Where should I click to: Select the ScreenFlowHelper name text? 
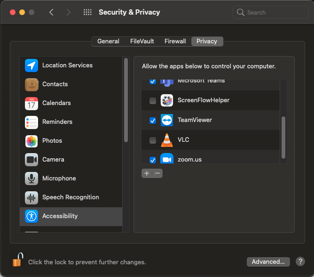pos(204,100)
